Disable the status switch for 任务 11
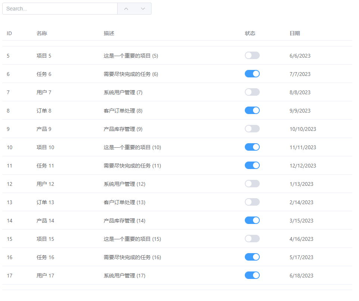This screenshot has width=359, height=301. [x=252, y=165]
